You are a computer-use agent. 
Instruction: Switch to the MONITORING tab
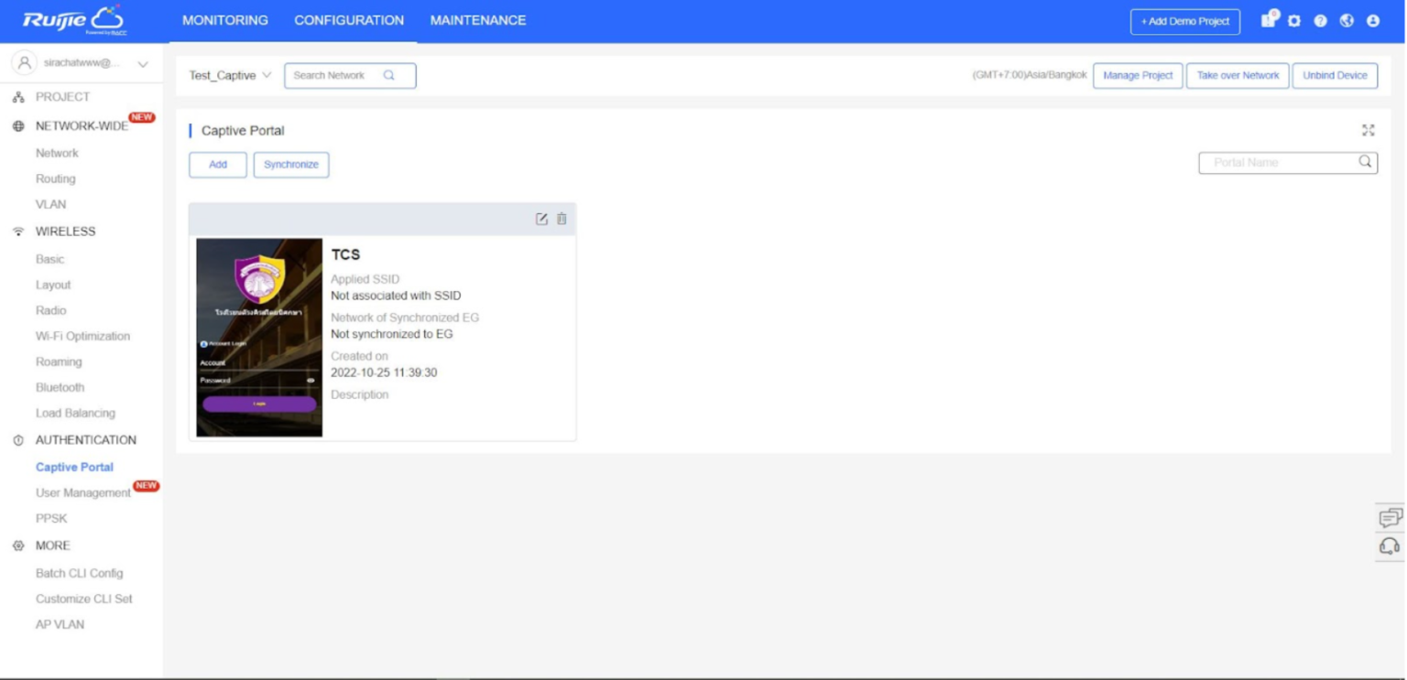tap(224, 19)
